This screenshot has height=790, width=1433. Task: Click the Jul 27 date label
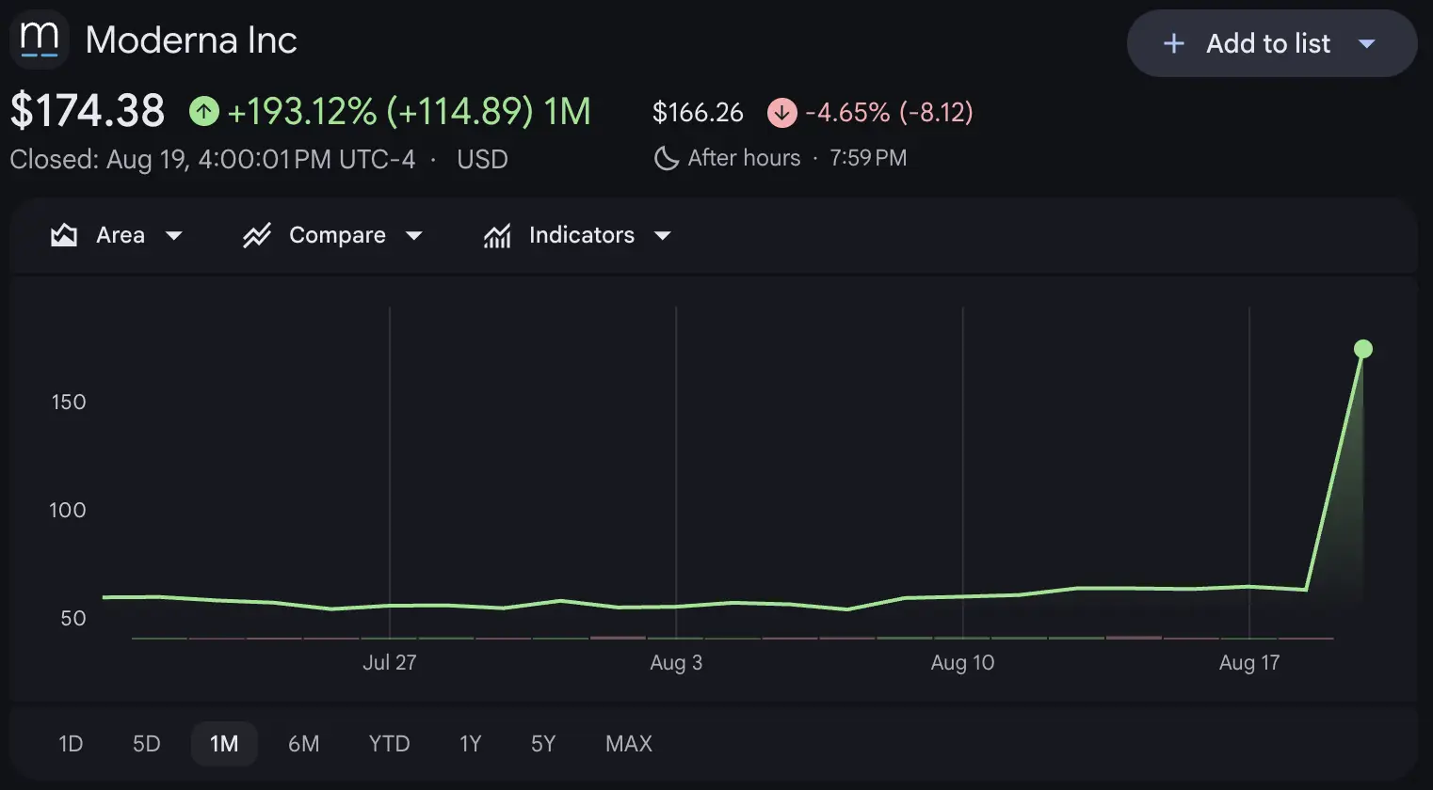[389, 662]
